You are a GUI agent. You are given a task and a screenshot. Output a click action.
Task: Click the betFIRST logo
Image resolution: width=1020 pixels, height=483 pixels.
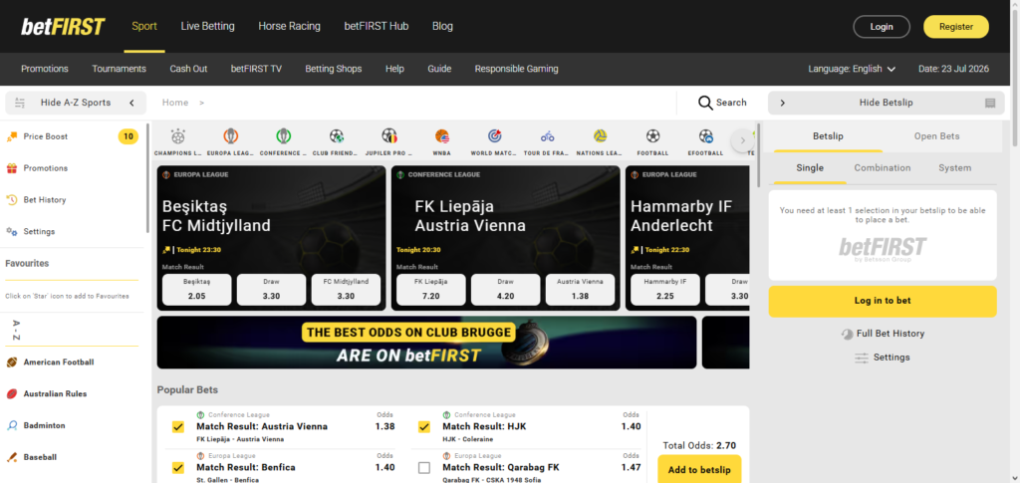point(63,27)
